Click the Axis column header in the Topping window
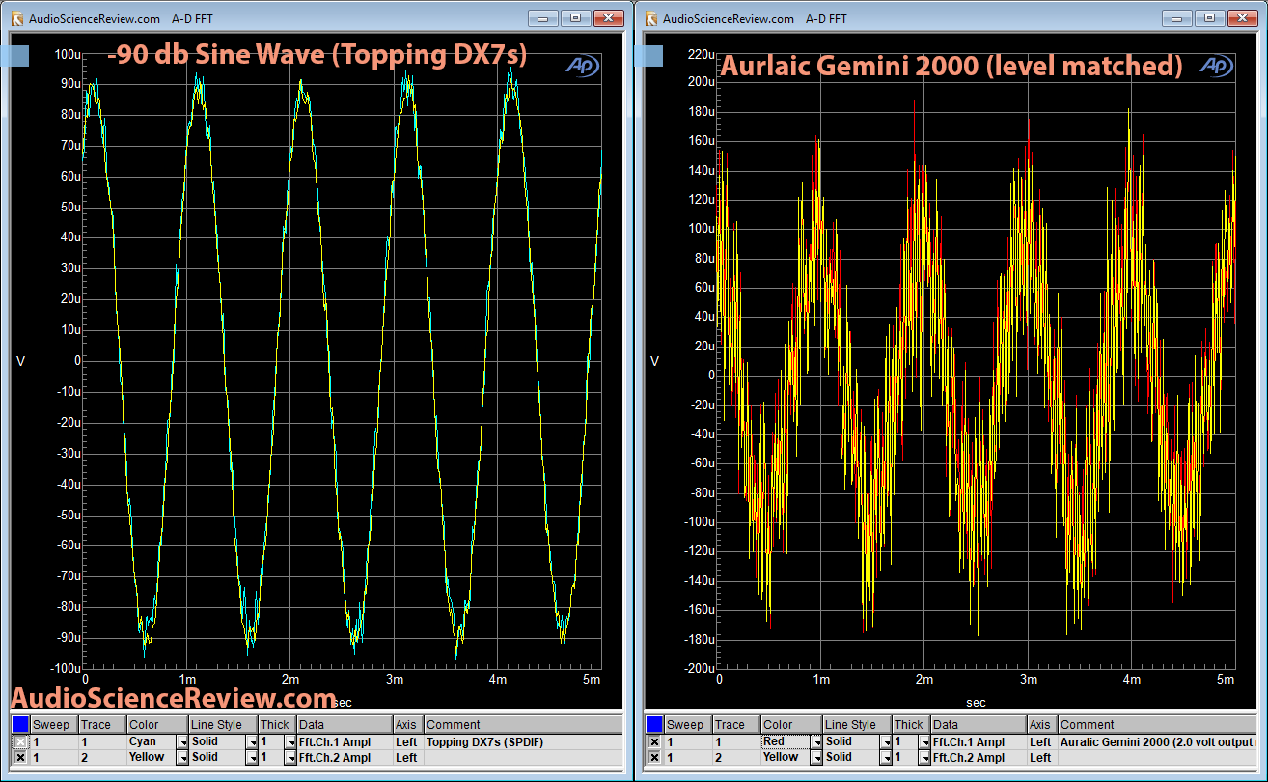This screenshot has height=782, width=1268. (408, 724)
